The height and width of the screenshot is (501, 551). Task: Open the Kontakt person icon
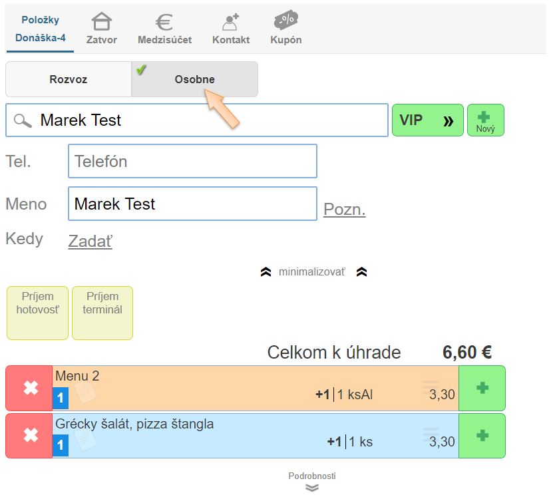pyautogui.click(x=231, y=23)
